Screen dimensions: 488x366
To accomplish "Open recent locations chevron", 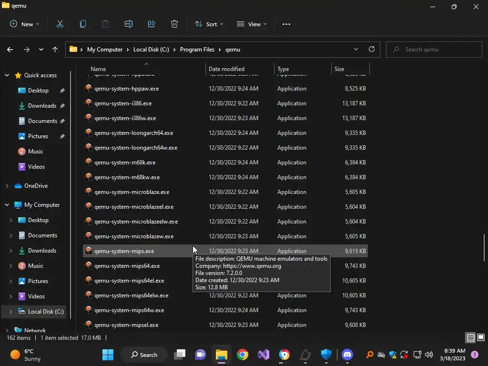I will (41, 50).
